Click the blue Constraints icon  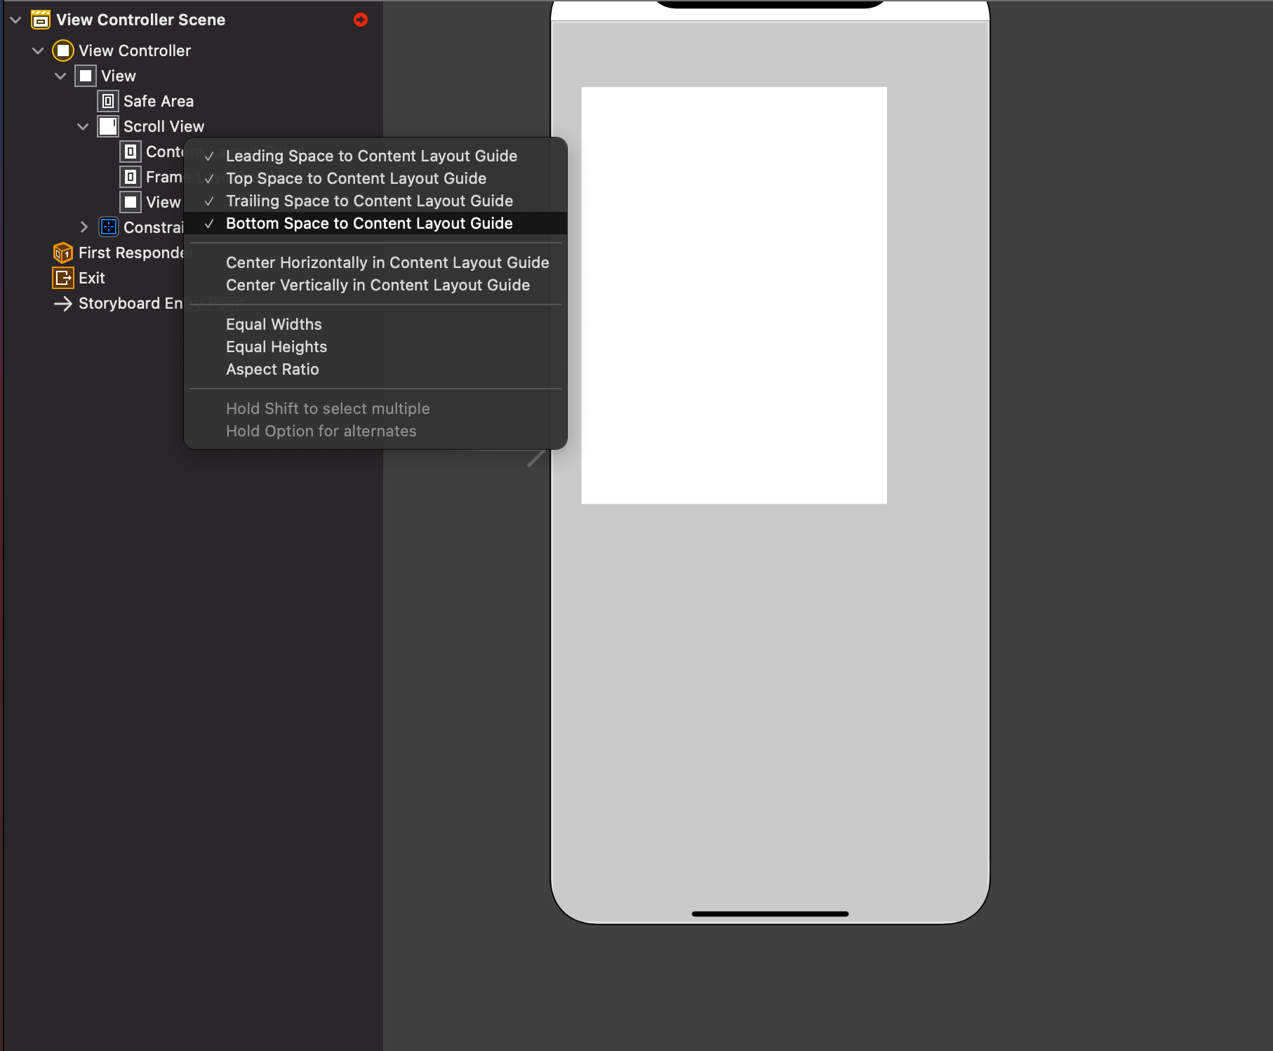point(109,227)
